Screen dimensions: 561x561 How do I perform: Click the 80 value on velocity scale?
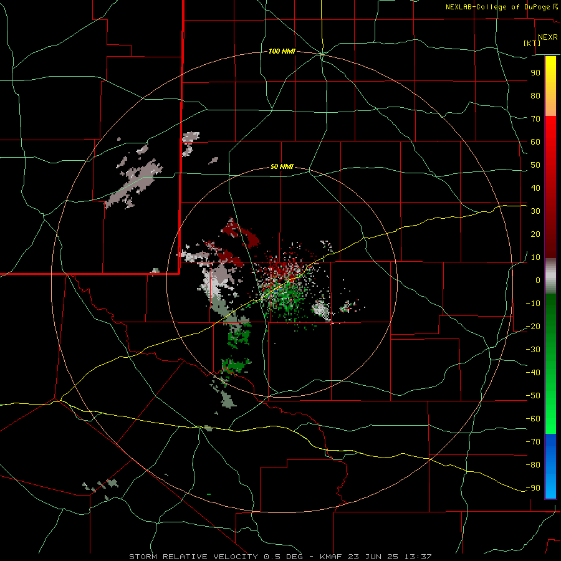pyautogui.click(x=535, y=96)
